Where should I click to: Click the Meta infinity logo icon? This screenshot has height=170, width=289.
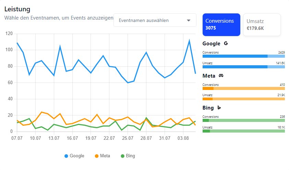[221, 76]
